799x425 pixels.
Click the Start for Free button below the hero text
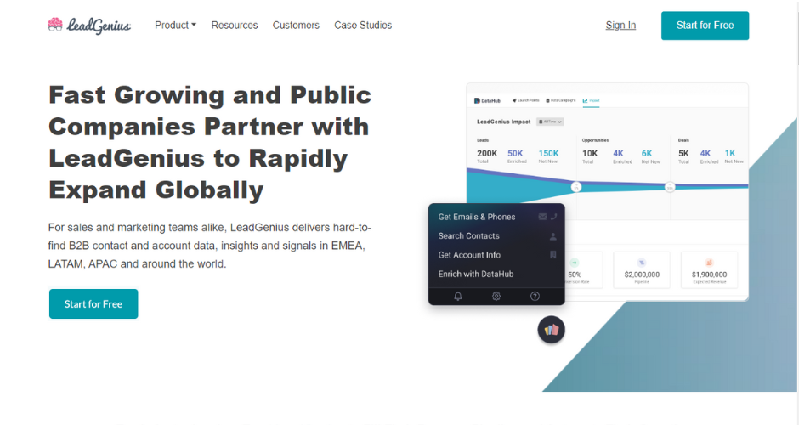[x=93, y=303]
